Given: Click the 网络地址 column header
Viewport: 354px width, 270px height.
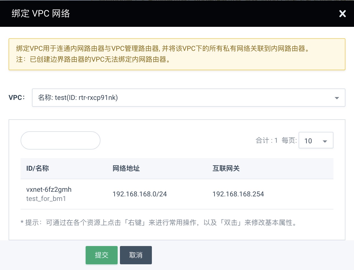Looking at the screenshot, I should 126,168.
